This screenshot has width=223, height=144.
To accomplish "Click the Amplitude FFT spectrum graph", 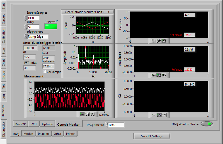I will 93,57.
